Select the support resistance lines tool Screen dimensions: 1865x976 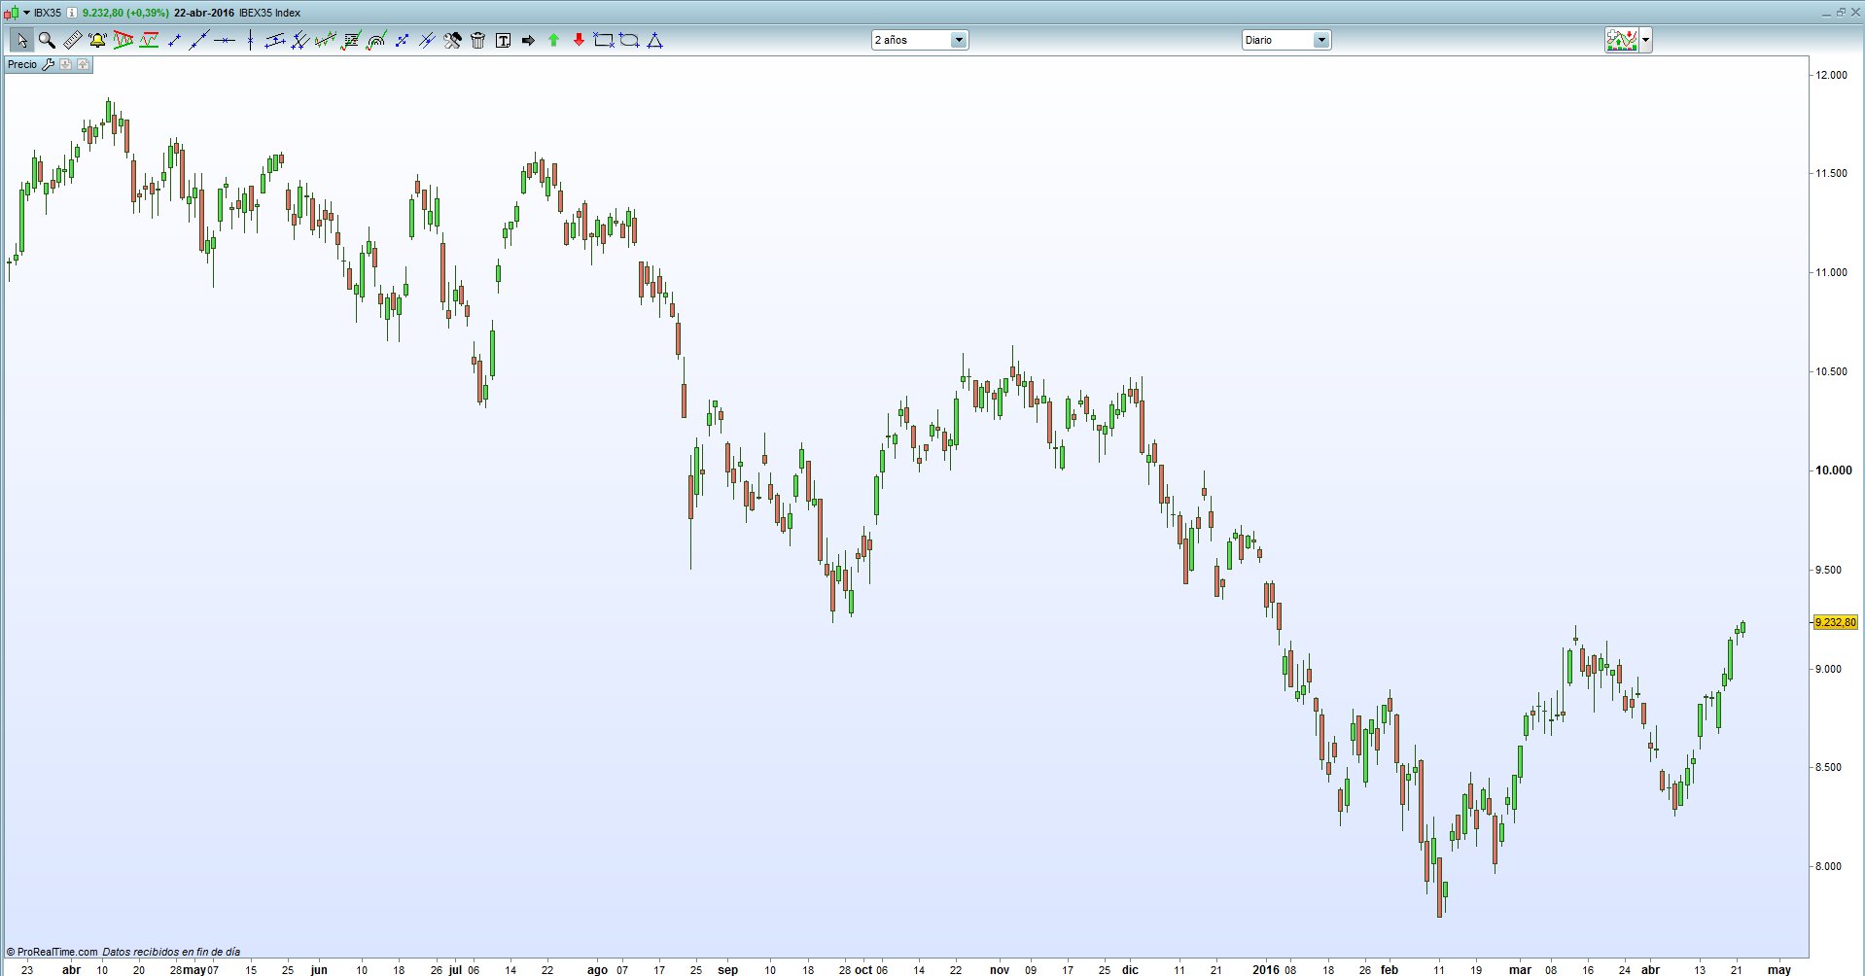pyautogui.click(x=149, y=40)
